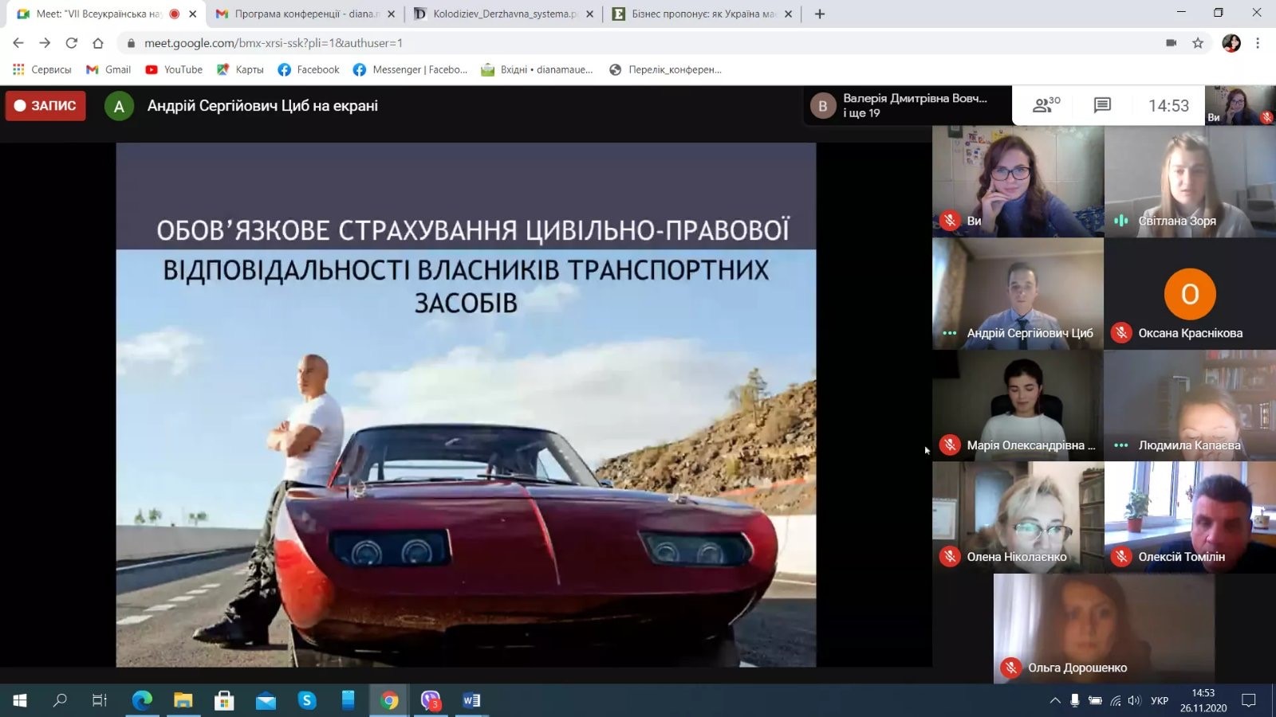Viewport: 1276px width, 717px height.
Task: Switch to the Програма конференції Gmail tab
Action: pos(306,14)
